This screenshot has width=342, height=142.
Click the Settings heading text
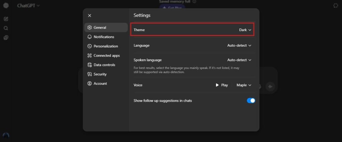(x=142, y=15)
